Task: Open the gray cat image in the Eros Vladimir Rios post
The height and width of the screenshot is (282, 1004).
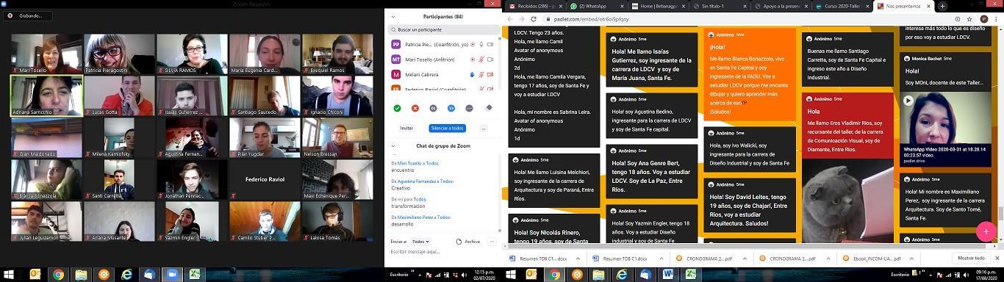Action: (847, 200)
